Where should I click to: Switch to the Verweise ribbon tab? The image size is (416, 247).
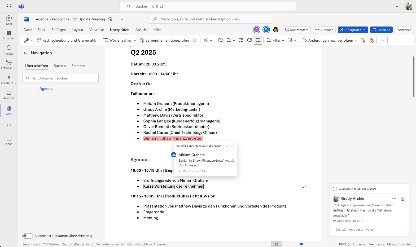(x=97, y=30)
